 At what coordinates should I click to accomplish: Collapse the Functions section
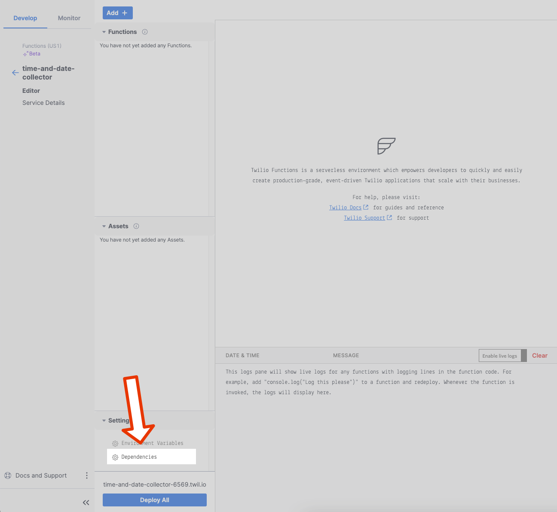pyautogui.click(x=104, y=32)
